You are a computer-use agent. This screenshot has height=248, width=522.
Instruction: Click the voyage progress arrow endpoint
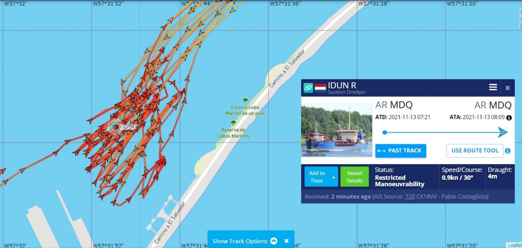502,132
